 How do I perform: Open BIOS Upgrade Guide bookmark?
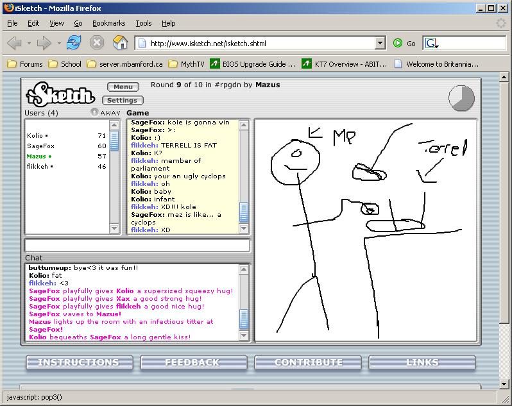pyautogui.click(x=253, y=64)
